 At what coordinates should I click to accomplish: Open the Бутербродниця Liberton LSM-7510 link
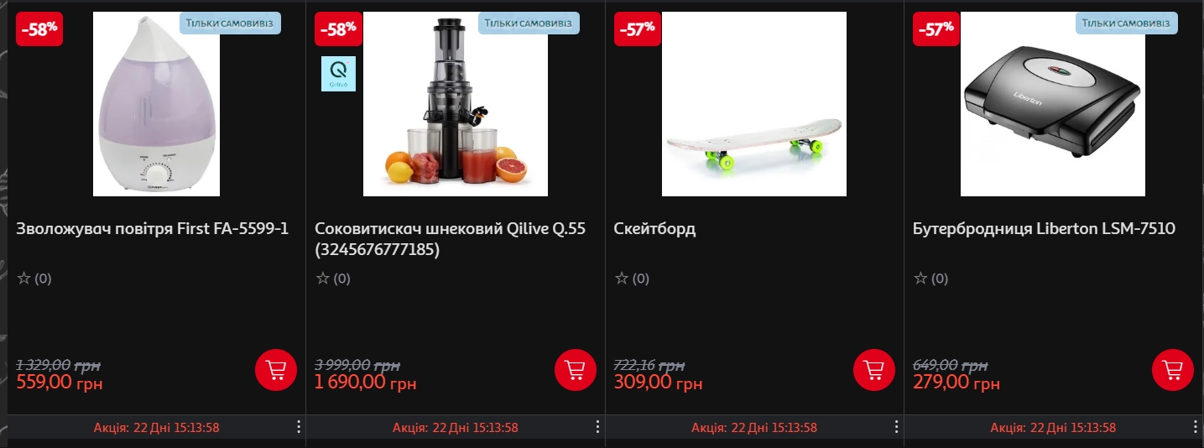coord(1044,229)
